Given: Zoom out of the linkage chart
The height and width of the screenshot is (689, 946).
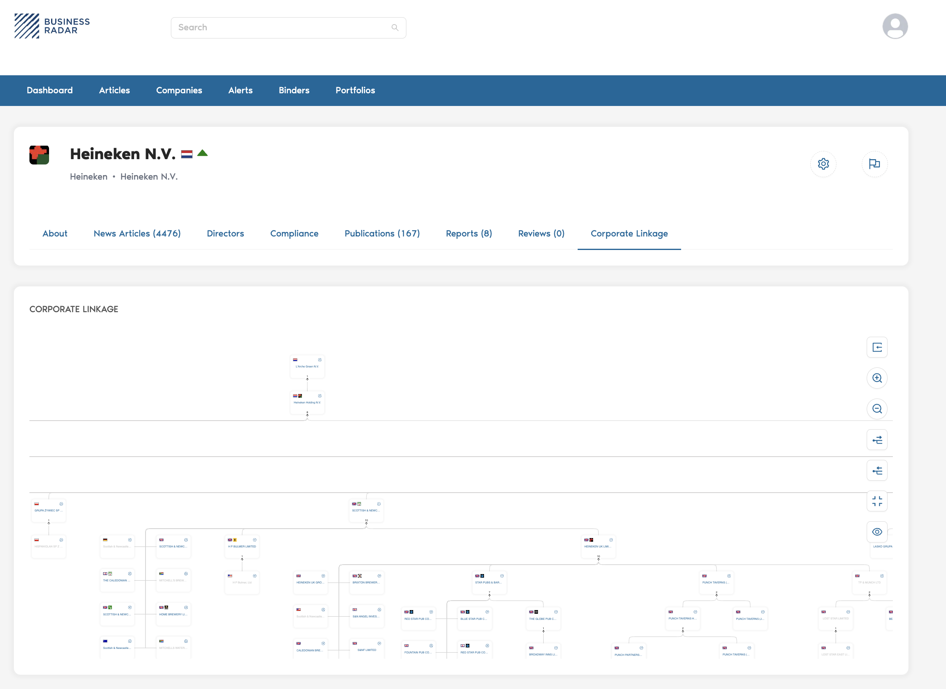Looking at the screenshot, I should point(877,409).
